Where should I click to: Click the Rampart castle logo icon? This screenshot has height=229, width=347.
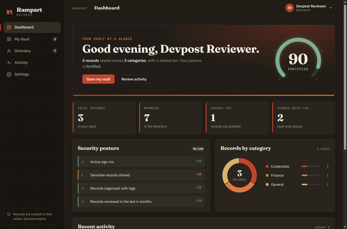tap(9, 12)
